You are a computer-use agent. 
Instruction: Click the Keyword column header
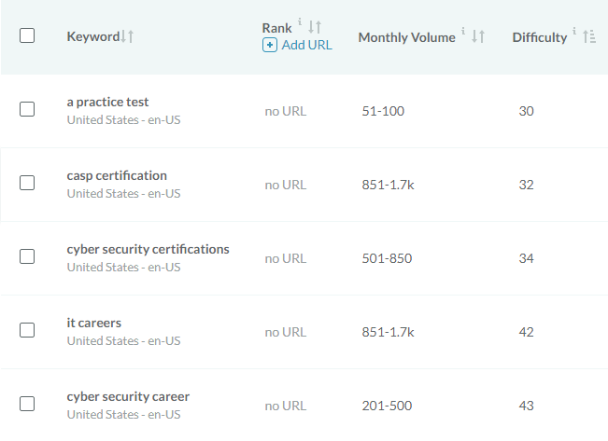(92, 36)
